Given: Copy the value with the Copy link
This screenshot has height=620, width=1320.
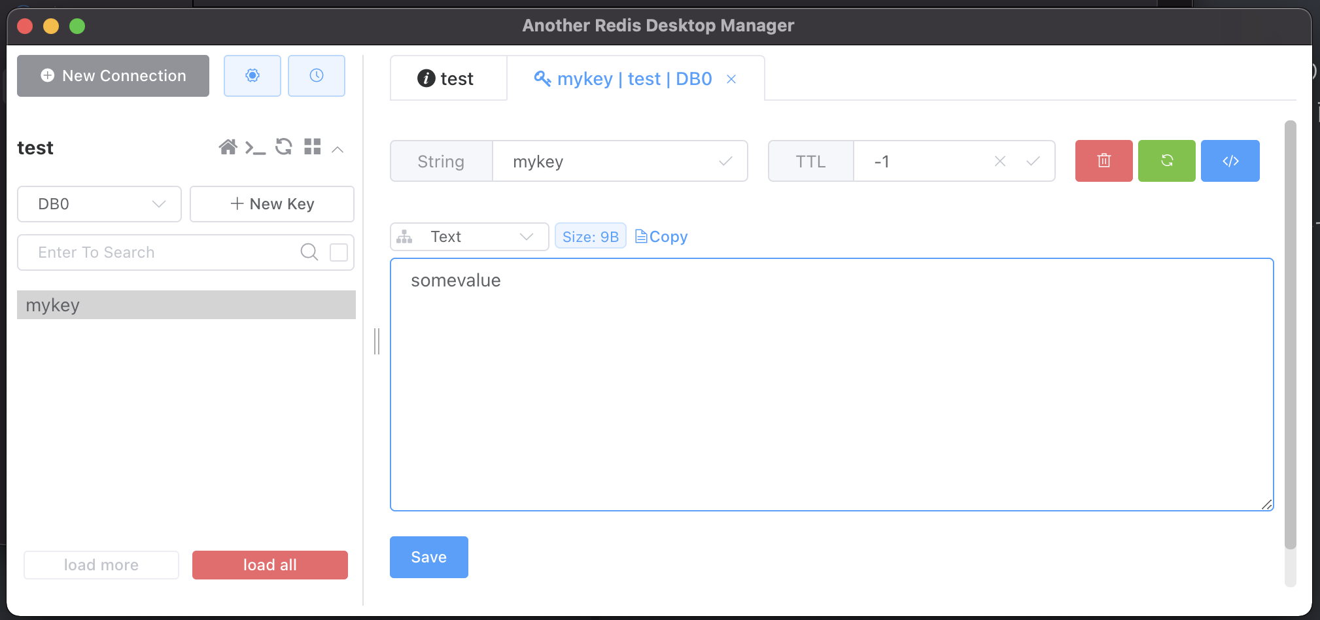Looking at the screenshot, I should pos(661,237).
